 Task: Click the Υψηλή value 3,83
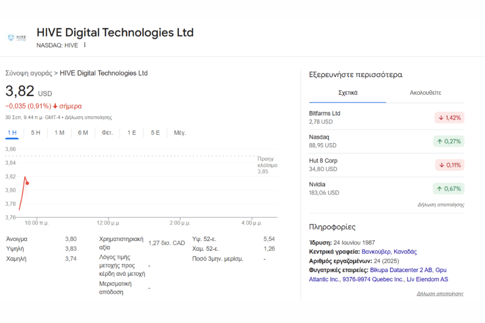[x=71, y=249]
